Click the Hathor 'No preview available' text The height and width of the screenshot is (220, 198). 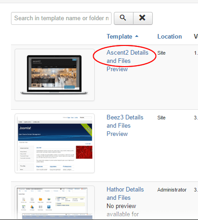coord(123,210)
